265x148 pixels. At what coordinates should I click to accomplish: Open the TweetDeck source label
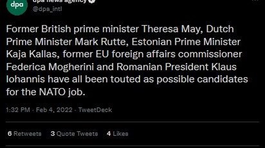pos(95,110)
